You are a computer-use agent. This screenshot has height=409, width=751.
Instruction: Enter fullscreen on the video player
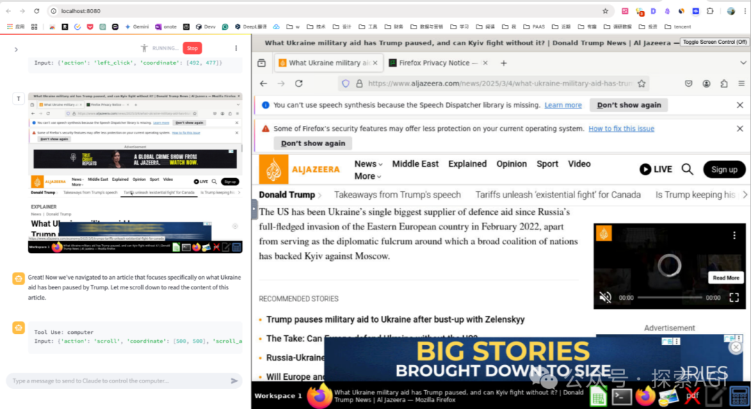coord(734,298)
